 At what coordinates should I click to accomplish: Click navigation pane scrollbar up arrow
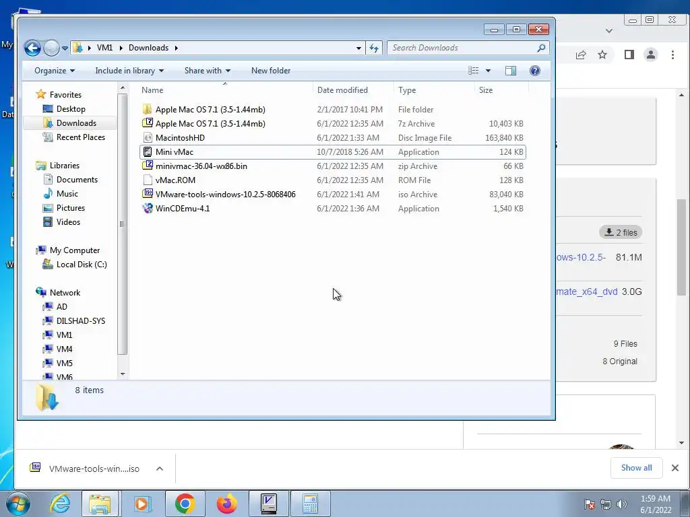click(x=123, y=88)
